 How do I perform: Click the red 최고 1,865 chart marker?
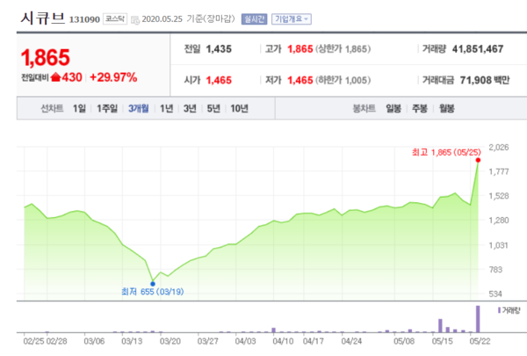[478, 160]
